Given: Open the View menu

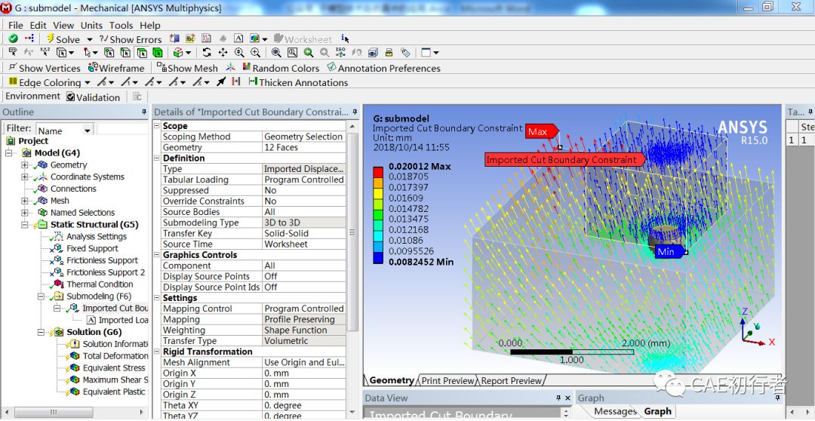Looking at the screenshot, I should pyautogui.click(x=63, y=25).
